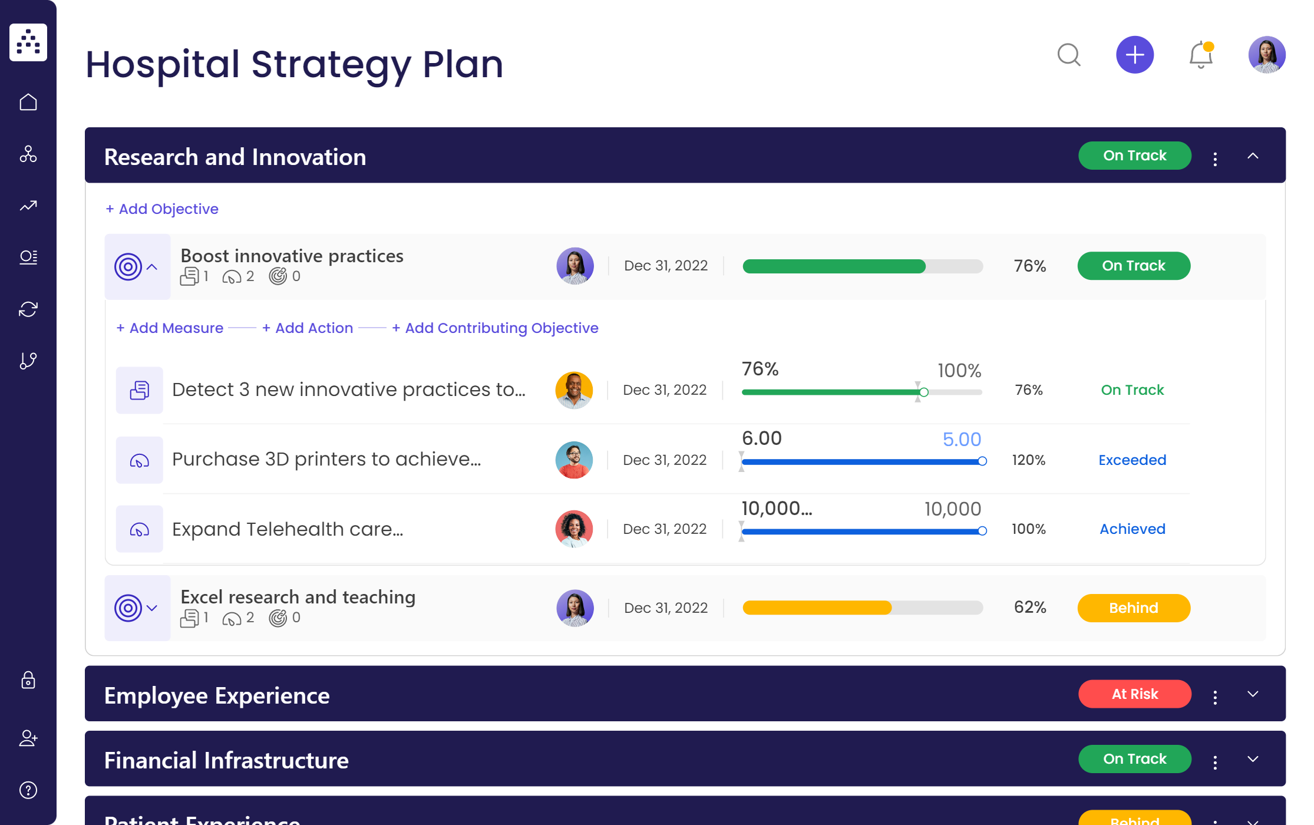This screenshot has height=825, width=1314.
Task: Click the tasks list icon in sidebar
Action: coord(28,257)
